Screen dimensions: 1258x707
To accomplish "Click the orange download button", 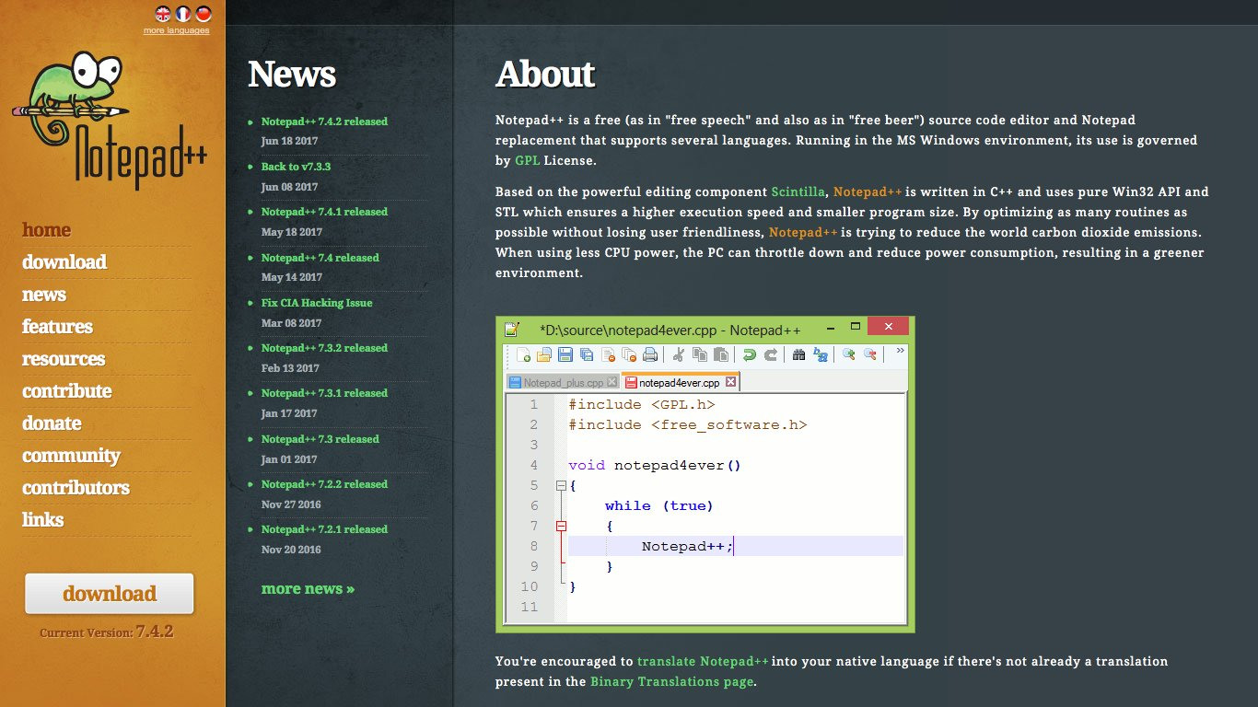I will [109, 594].
